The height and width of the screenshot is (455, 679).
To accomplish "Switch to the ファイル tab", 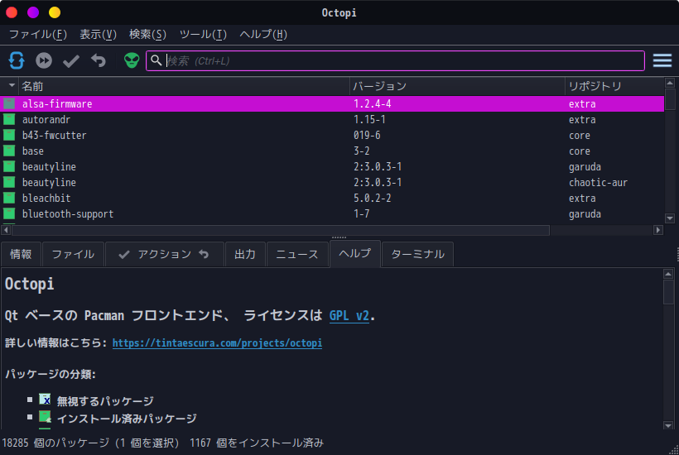I will [73, 254].
